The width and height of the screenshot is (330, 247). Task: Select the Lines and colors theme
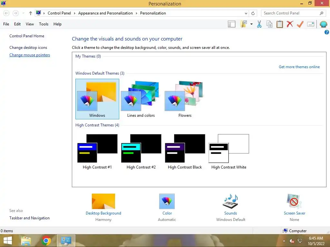point(141,99)
